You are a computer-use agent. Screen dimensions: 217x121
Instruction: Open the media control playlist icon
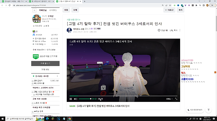pyautogui.click(x=200, y=5)
